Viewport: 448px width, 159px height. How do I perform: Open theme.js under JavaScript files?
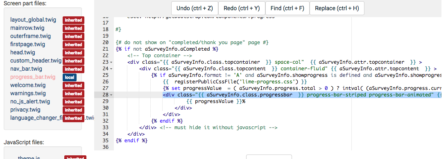(29, 158)
